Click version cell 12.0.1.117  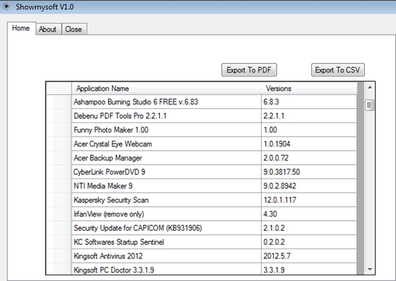click(x=309, y=200)
